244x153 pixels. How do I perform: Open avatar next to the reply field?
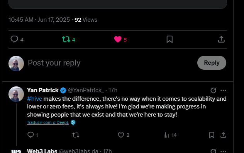(x=16, y=64)
